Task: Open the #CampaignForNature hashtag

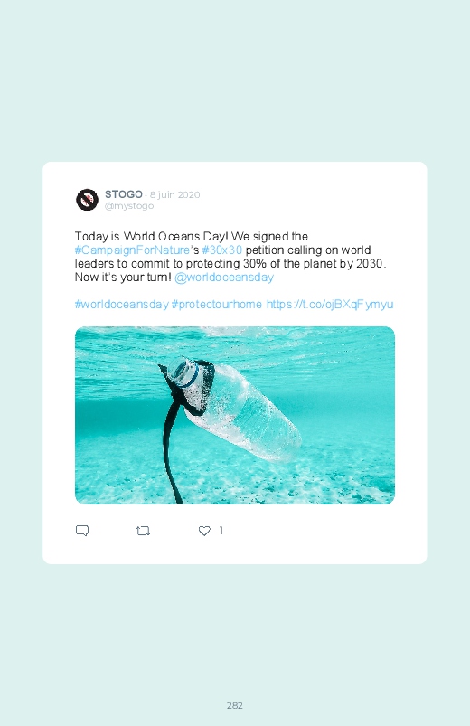Action: click(x=132, y=250)
